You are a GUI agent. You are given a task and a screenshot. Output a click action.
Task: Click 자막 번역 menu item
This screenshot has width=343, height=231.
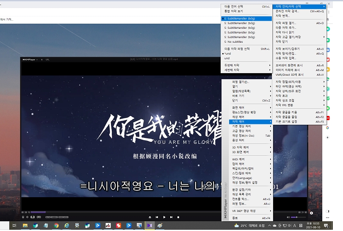tap(299, 16)
